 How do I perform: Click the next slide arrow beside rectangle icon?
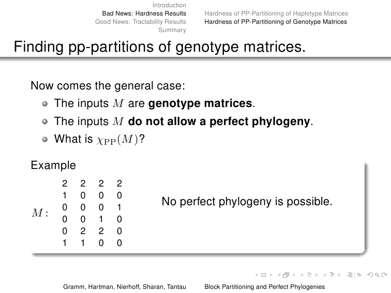click(272, 275)
